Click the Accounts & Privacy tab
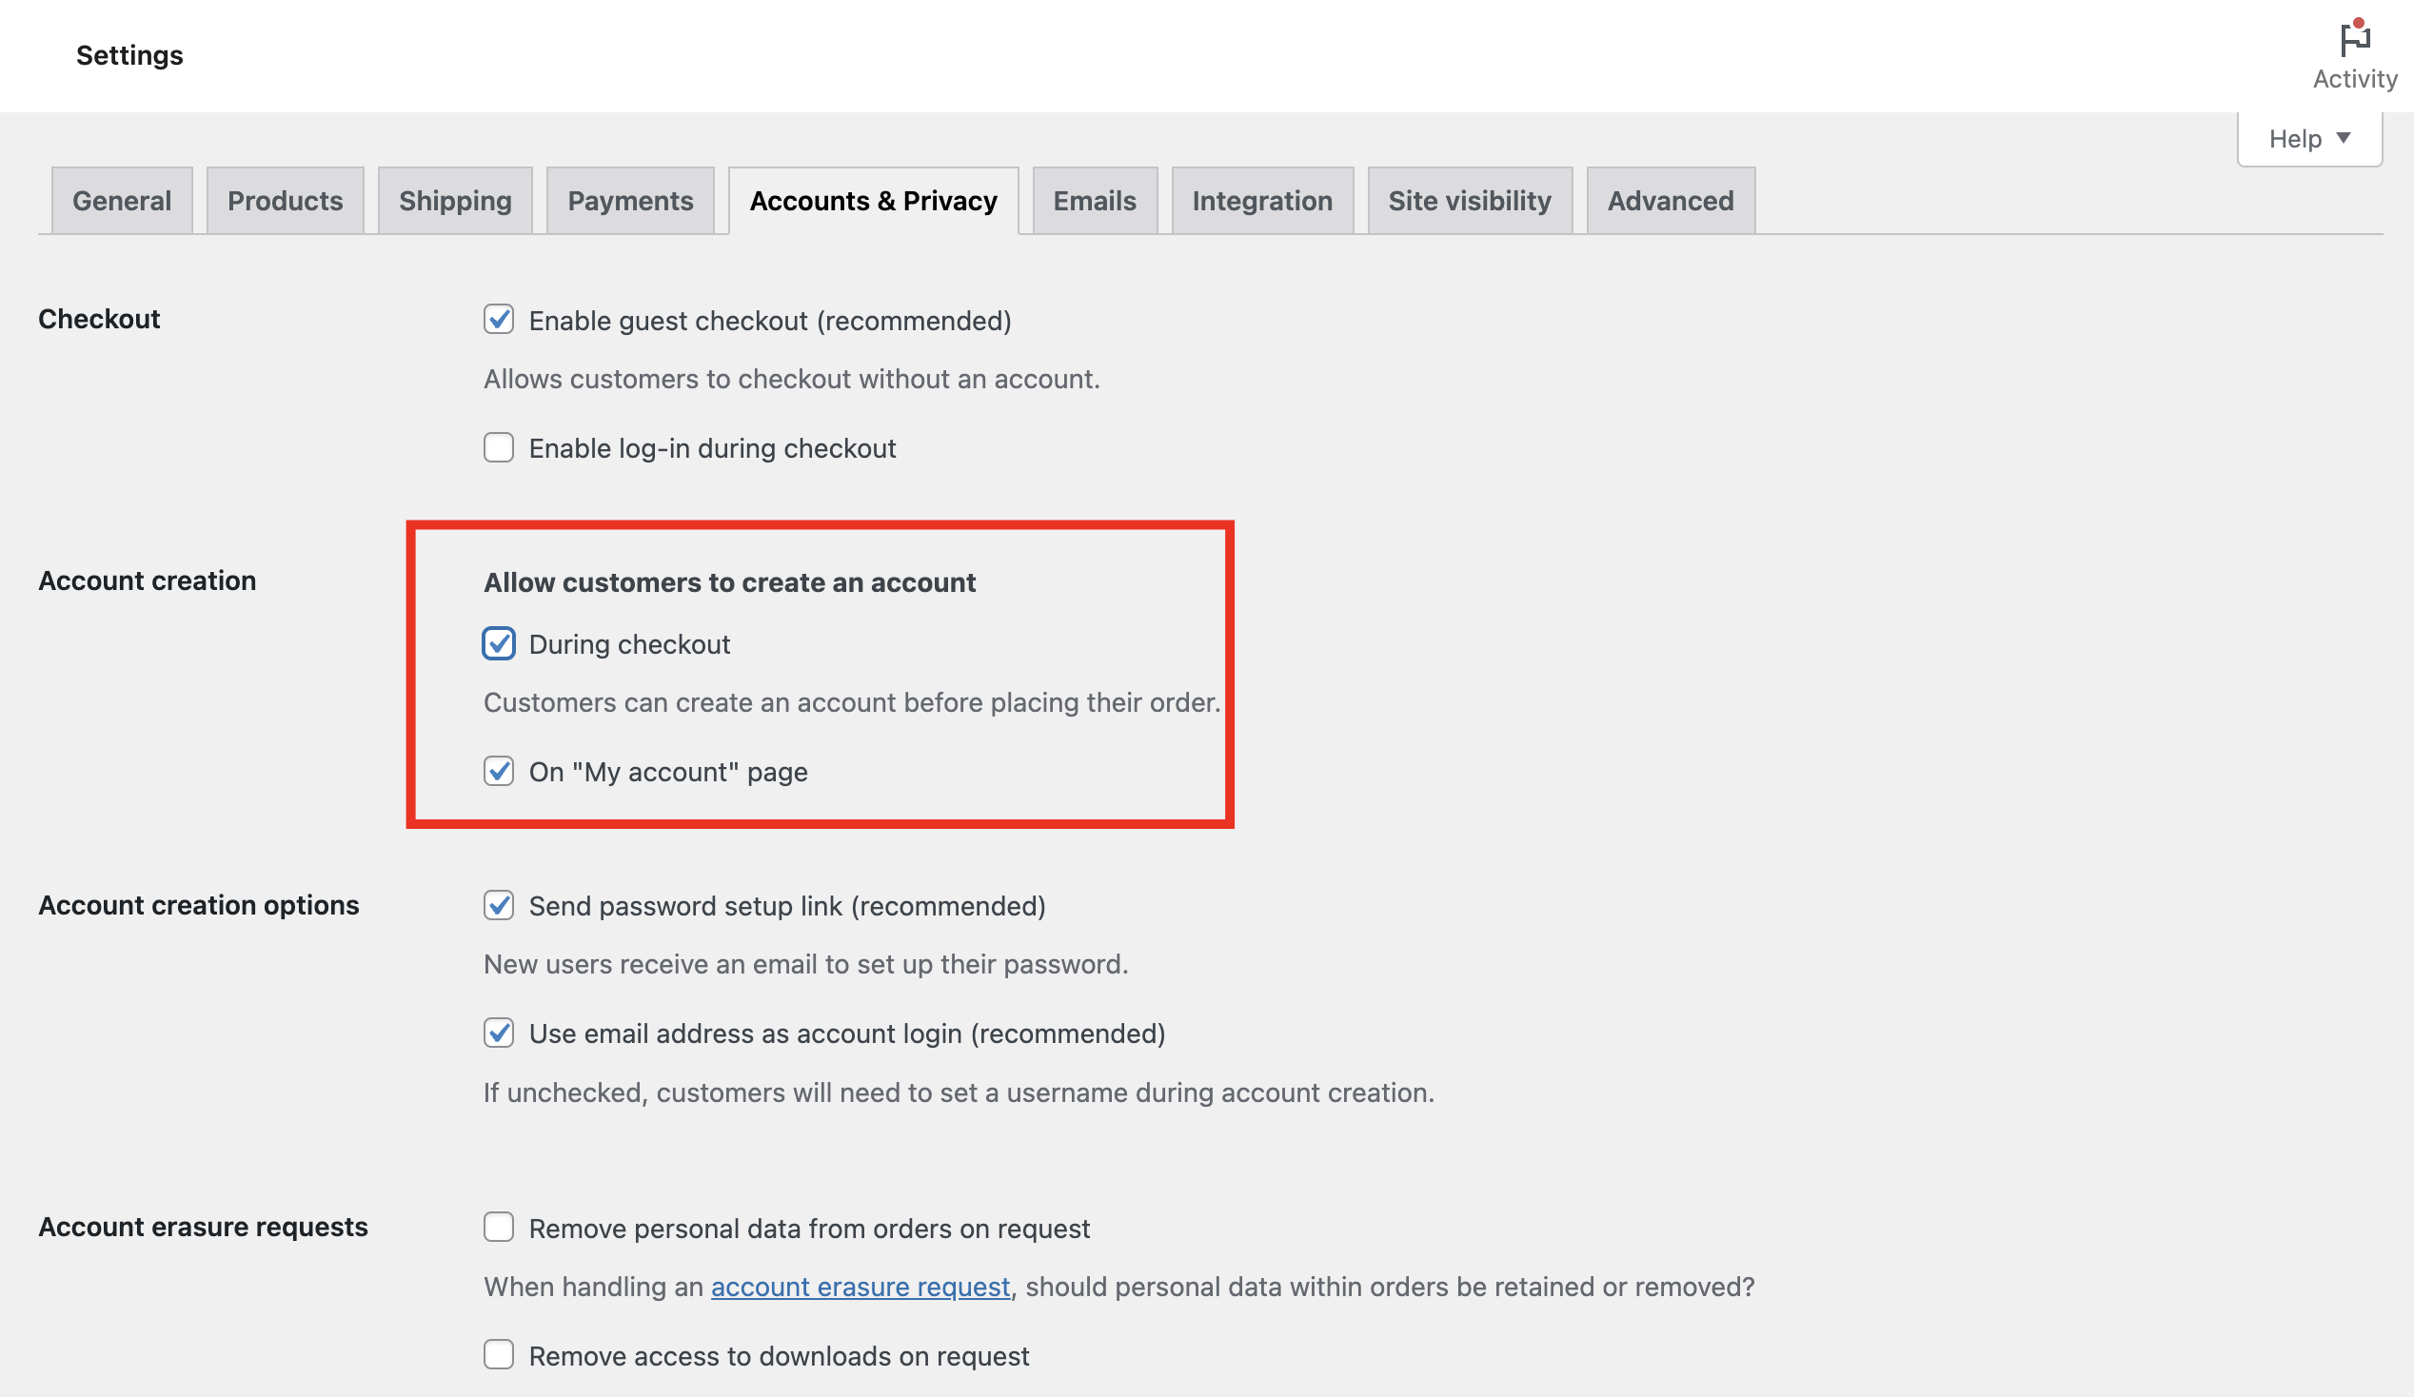Image resolution: width=2414 pixels, height=1397 pixels. (x=873, y=201)
